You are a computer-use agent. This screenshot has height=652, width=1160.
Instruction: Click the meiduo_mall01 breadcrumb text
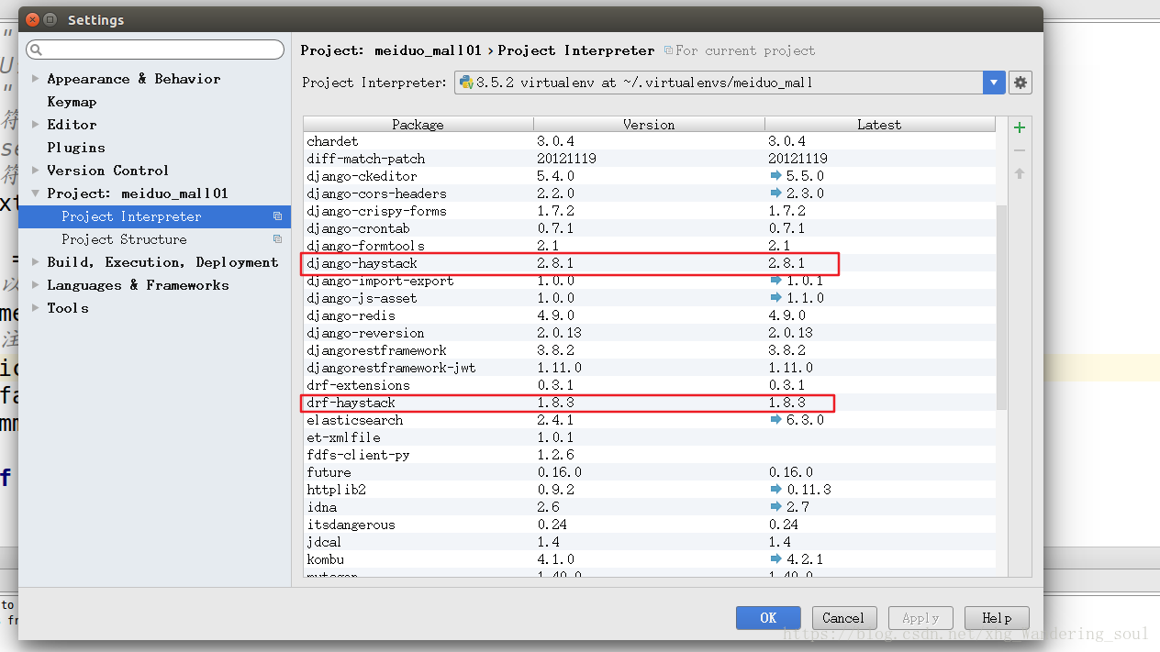click(429, 50)
